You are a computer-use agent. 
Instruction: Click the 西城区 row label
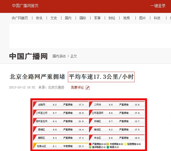point(41,130)
